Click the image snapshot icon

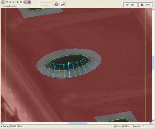63,4
